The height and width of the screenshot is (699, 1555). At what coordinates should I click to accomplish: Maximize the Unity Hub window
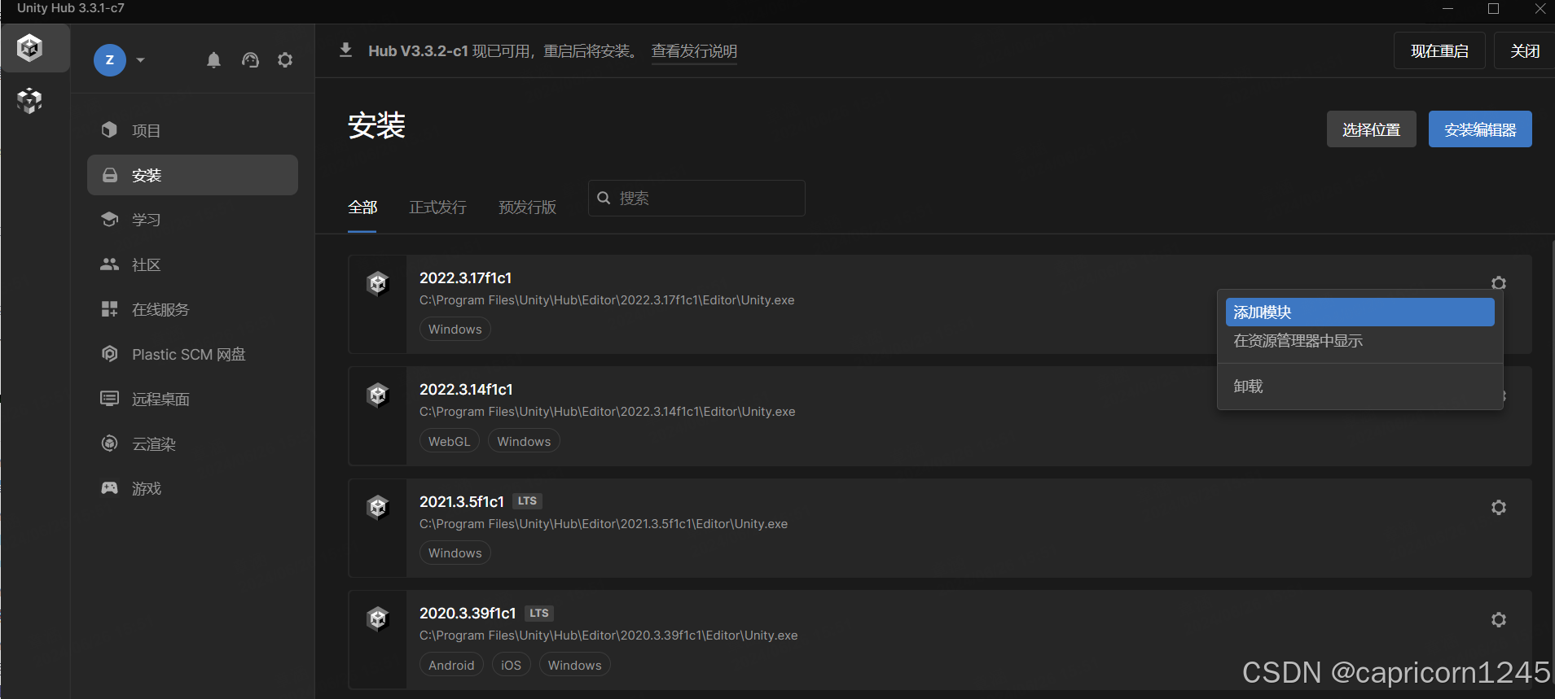pos(1493,8)
